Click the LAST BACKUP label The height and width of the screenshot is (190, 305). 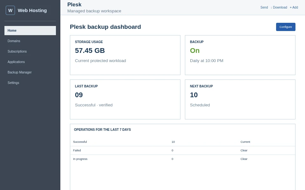tap(86, 86)
